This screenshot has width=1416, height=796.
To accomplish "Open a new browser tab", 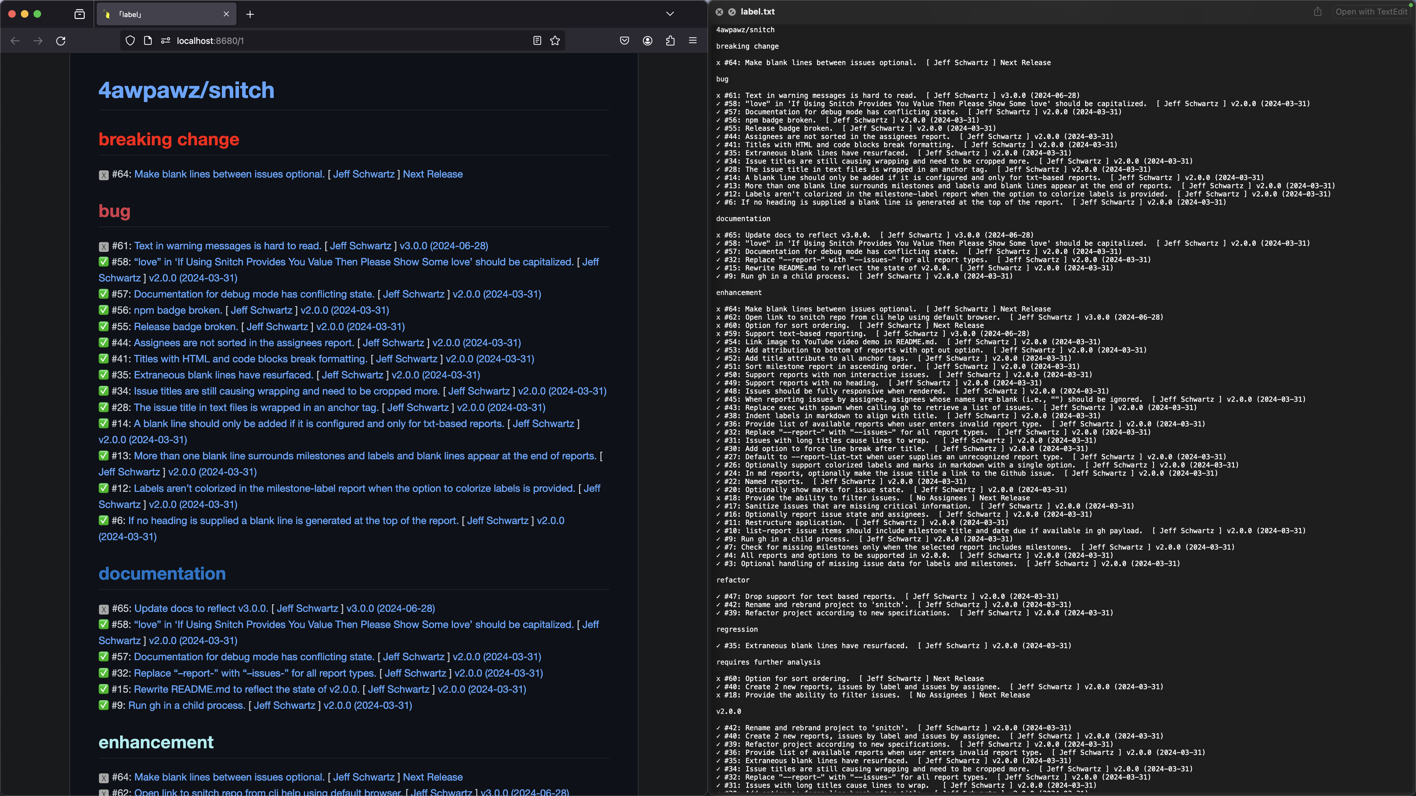I will click(x=250, y=14).
